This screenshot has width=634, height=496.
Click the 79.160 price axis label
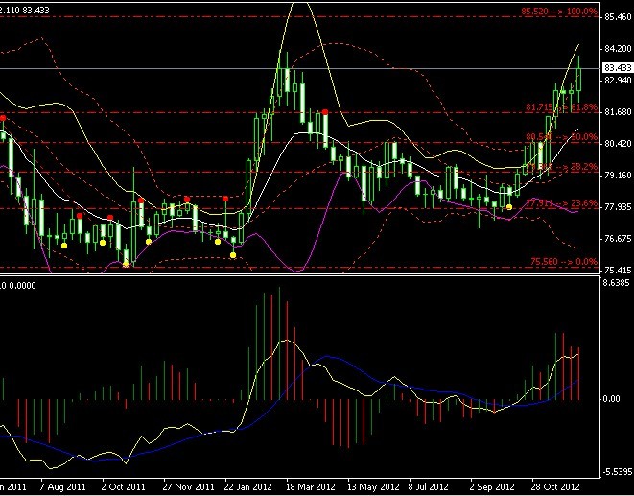[x=618, y=176]
